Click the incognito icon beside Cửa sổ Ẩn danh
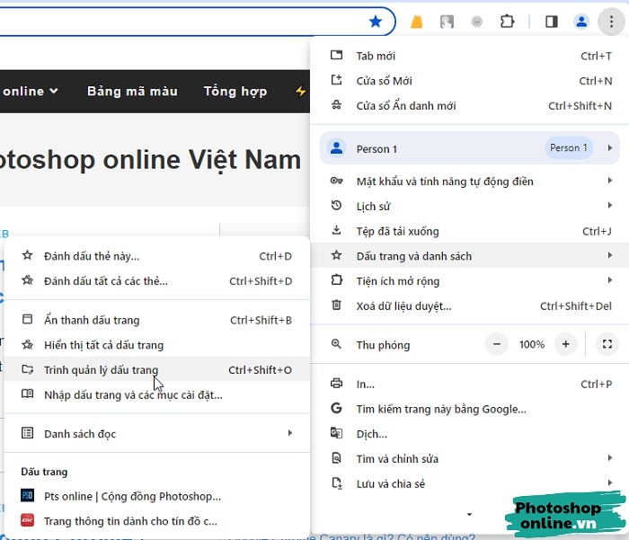This screenshot has height=540, width=629. click(x=336, y=105)
